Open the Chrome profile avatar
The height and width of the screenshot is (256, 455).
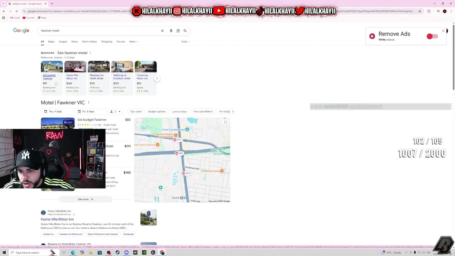(445, 11)
